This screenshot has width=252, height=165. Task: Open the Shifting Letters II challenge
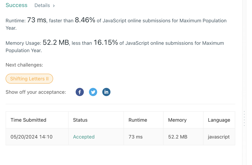[29, 79]
